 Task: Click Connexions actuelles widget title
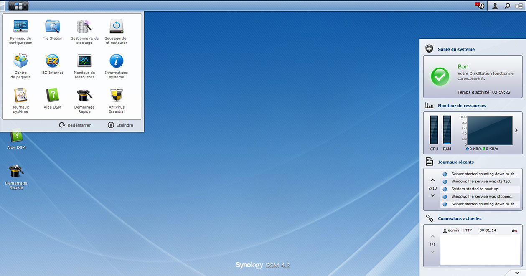coord(460,218)
